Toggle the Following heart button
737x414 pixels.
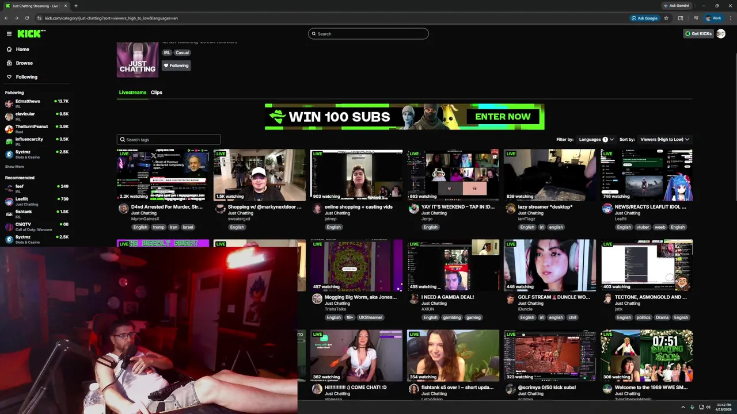(176, 66)
